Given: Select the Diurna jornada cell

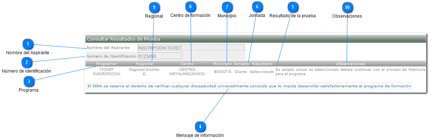Looking at the screenshot, I should (x=241, y=71).
